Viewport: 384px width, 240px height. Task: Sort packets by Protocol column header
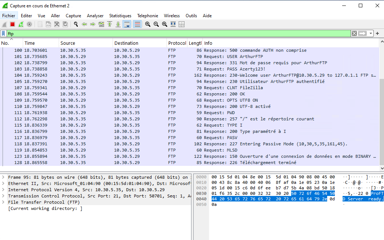click(177, 43)
